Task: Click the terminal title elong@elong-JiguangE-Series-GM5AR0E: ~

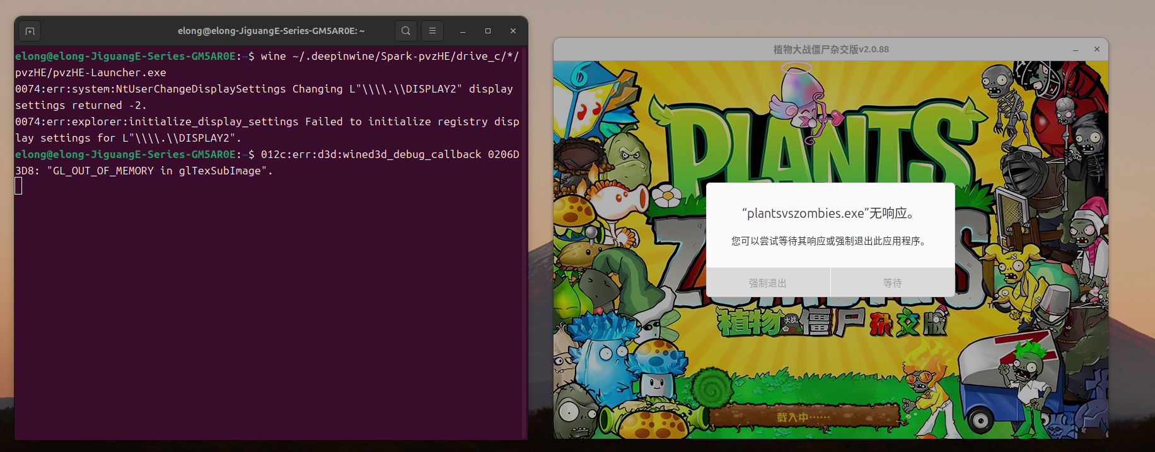Action: [x=271, y=31]
